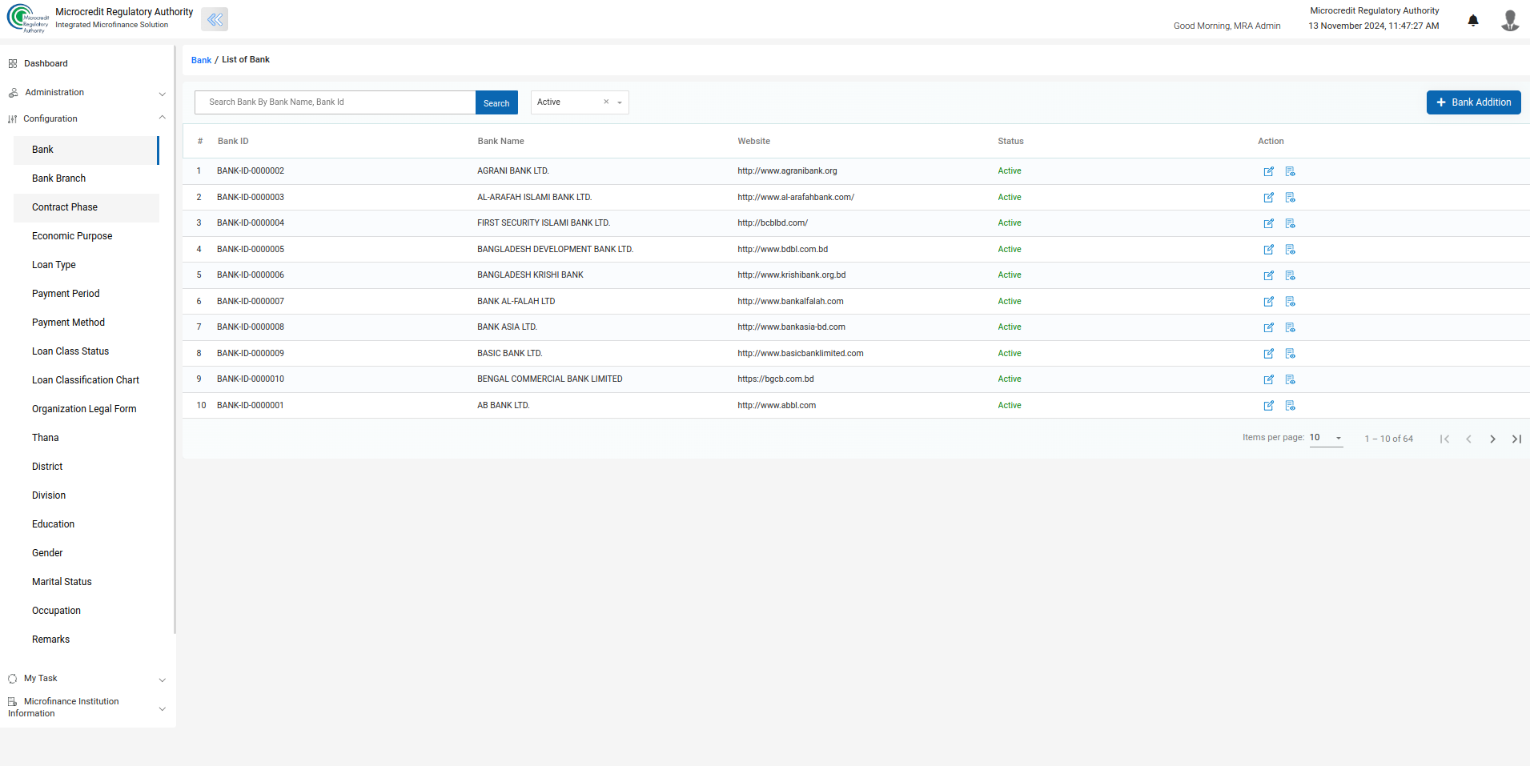Edit BANK AL-FALAH LTD row
The width and height of the screenshot is (1530, 766).
click(x=1269, y=302)
